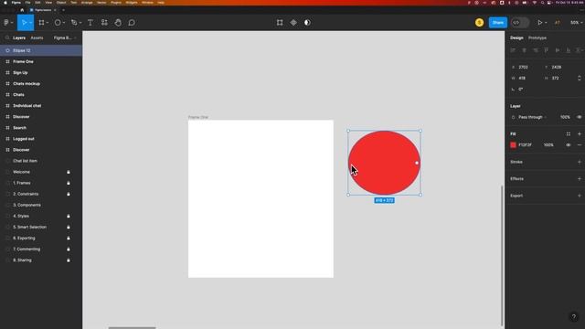This screenshot has width=585, height=329.
Task: Click the Align left icon
Action: (513, 50)
